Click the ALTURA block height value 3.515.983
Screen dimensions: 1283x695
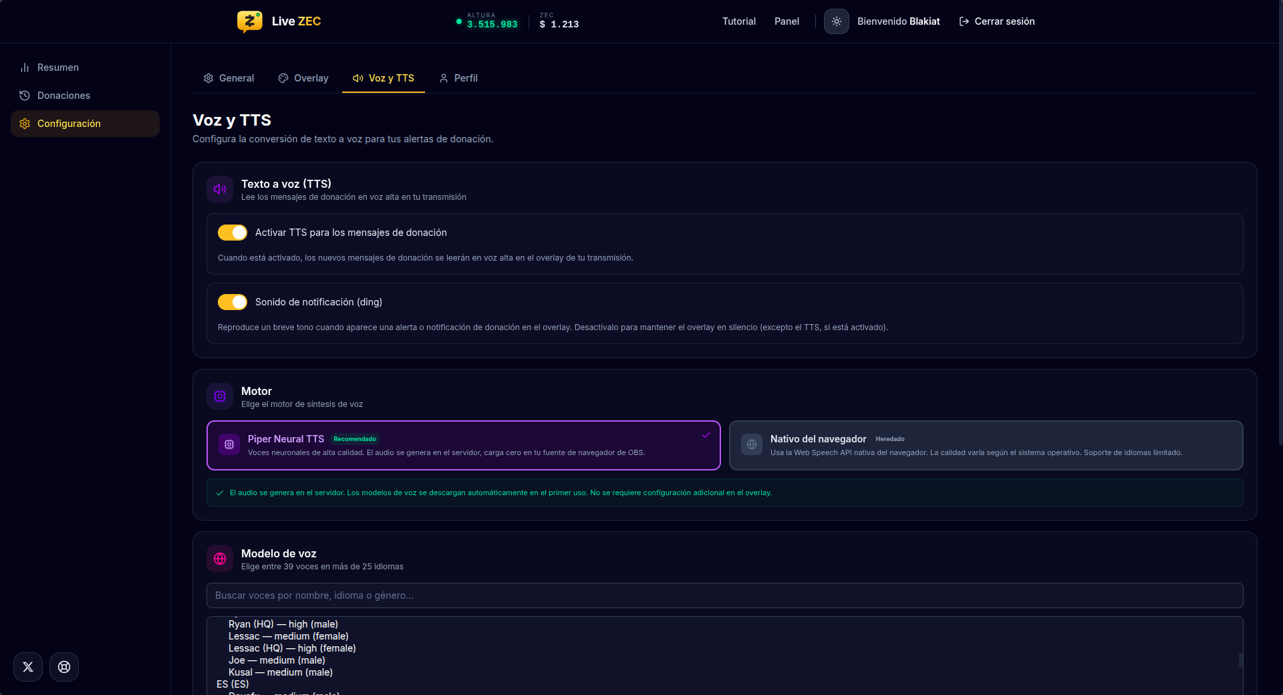pos(492,25)
